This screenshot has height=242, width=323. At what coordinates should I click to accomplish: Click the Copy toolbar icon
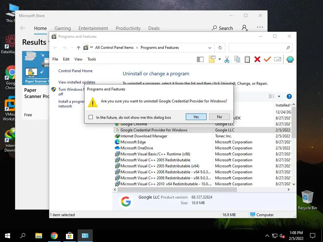click(237, 59)
